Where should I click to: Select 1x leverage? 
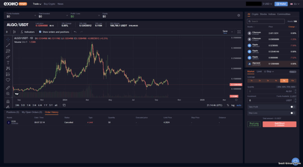click(251, 81)
